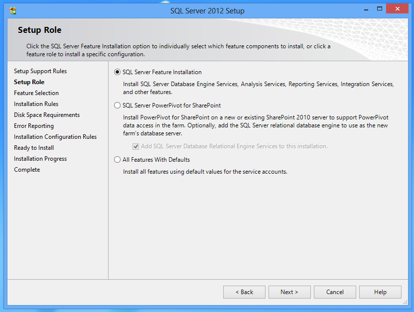Select Error Reporting step
This screenshot has height=312, width=414.
[x=34, y=126]
